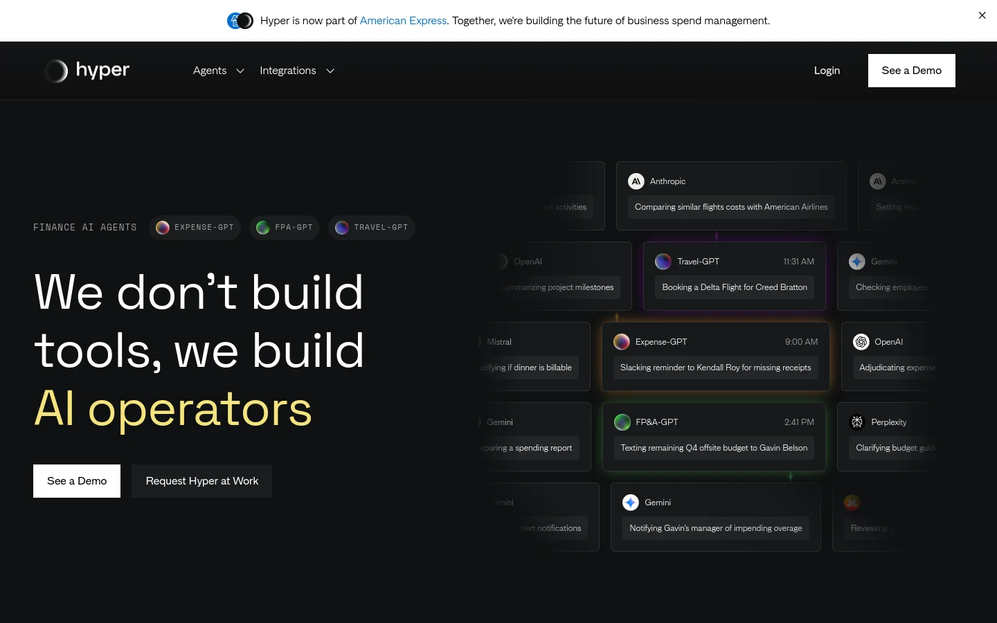
Task: Click the Anthropic logo icon in the card
Action: 636,181
